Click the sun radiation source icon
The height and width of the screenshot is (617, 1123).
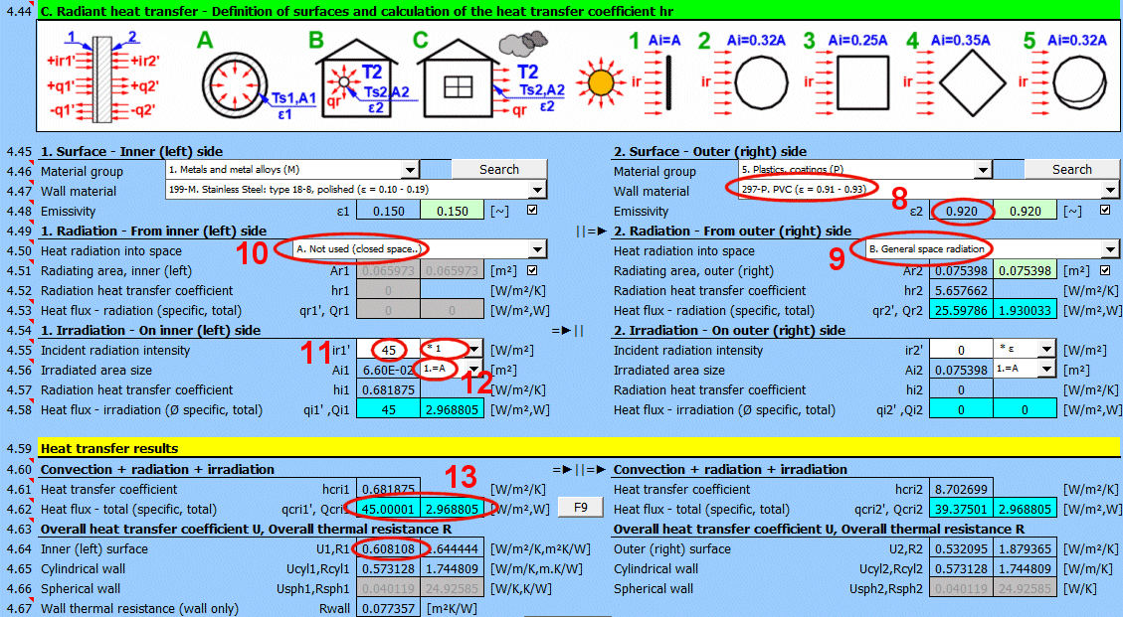601,85
